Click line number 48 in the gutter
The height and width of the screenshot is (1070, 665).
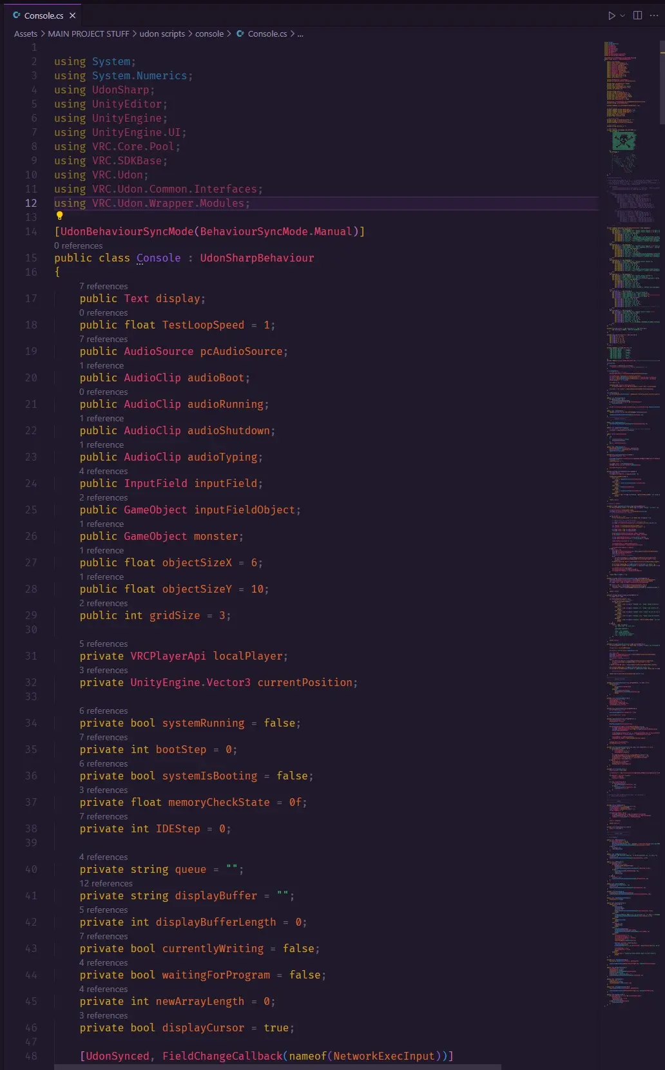[31, 1056]
